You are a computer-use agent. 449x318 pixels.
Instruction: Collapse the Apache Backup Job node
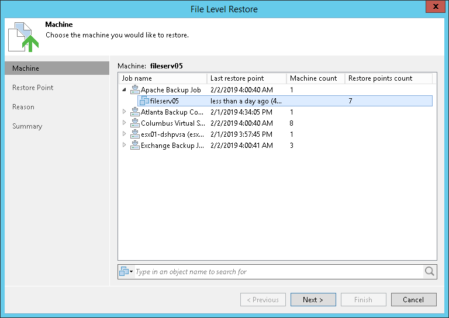pos(124,90)
